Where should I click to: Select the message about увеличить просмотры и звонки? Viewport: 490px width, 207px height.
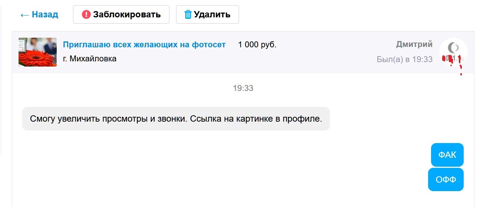click(176, 119)
